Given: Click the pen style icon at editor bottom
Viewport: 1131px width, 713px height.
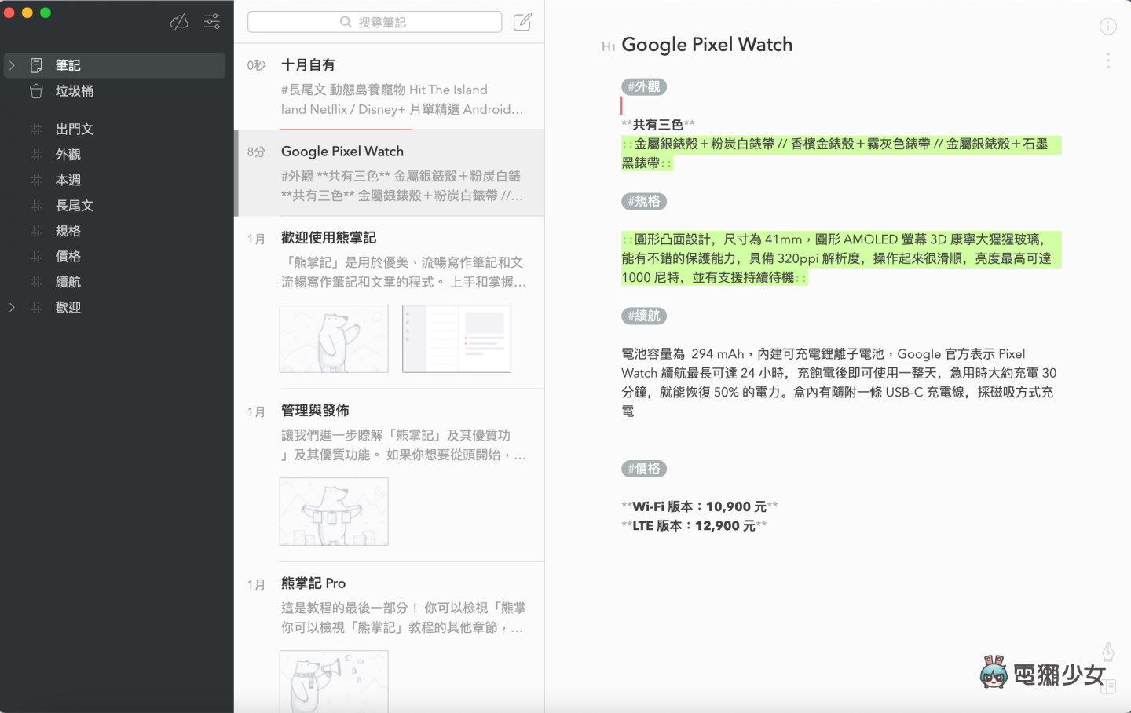Looking at the screenshot, I should click(1107, 652).
